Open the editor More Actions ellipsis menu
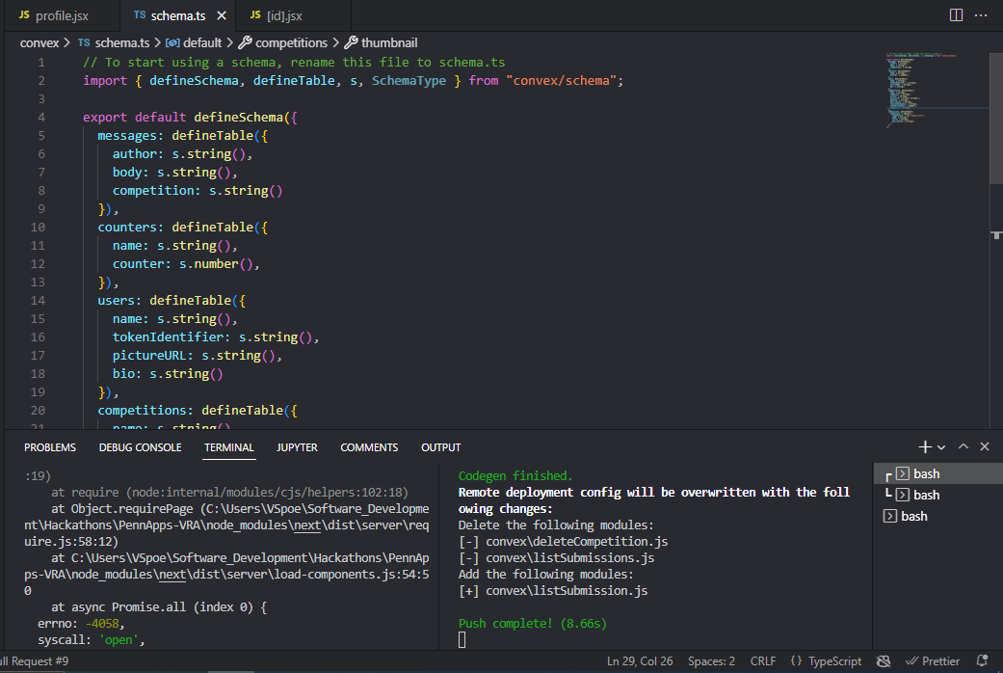Viewport: 1003px width, 673px height. click(x=981, y=15)
